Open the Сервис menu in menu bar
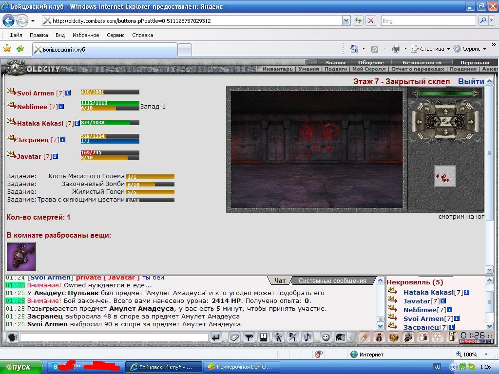 point(115,35)
